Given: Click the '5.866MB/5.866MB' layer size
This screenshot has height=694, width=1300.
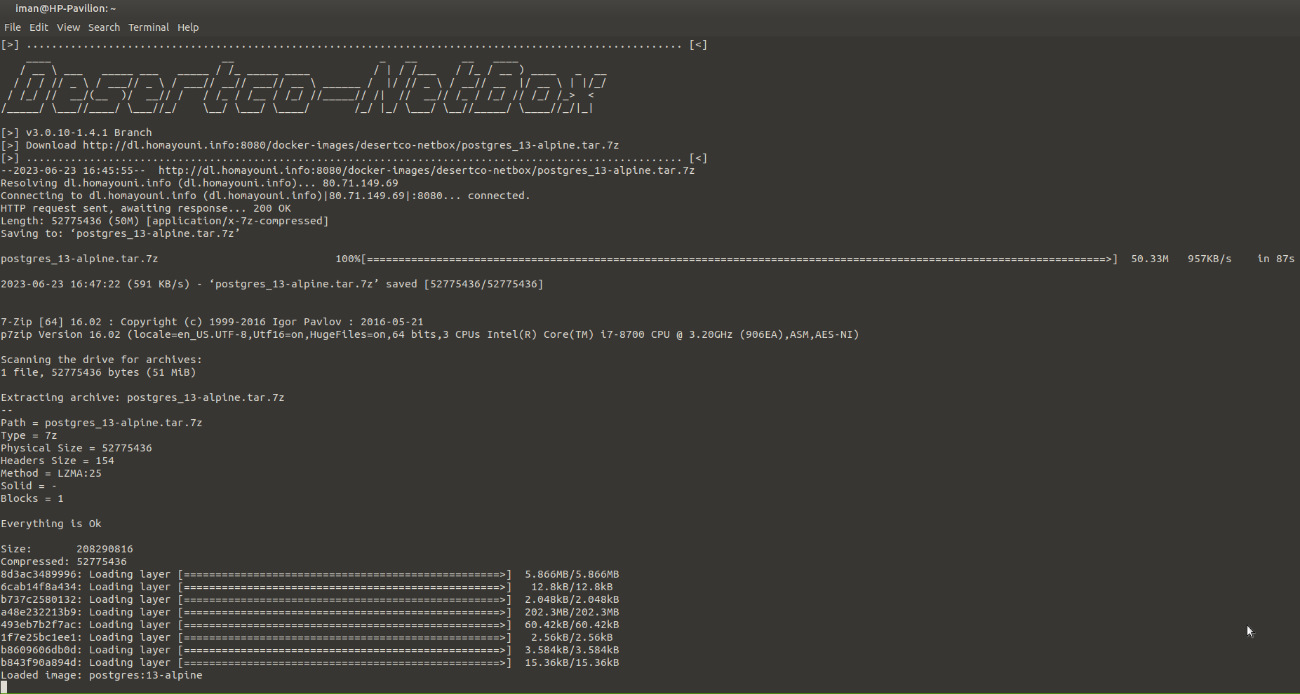Looking at the screenshot, I should click(572, 574).
